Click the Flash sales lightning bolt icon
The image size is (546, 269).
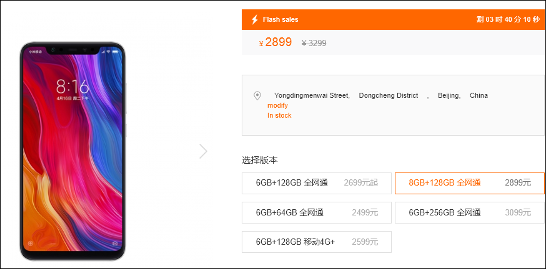pos(254,19)
